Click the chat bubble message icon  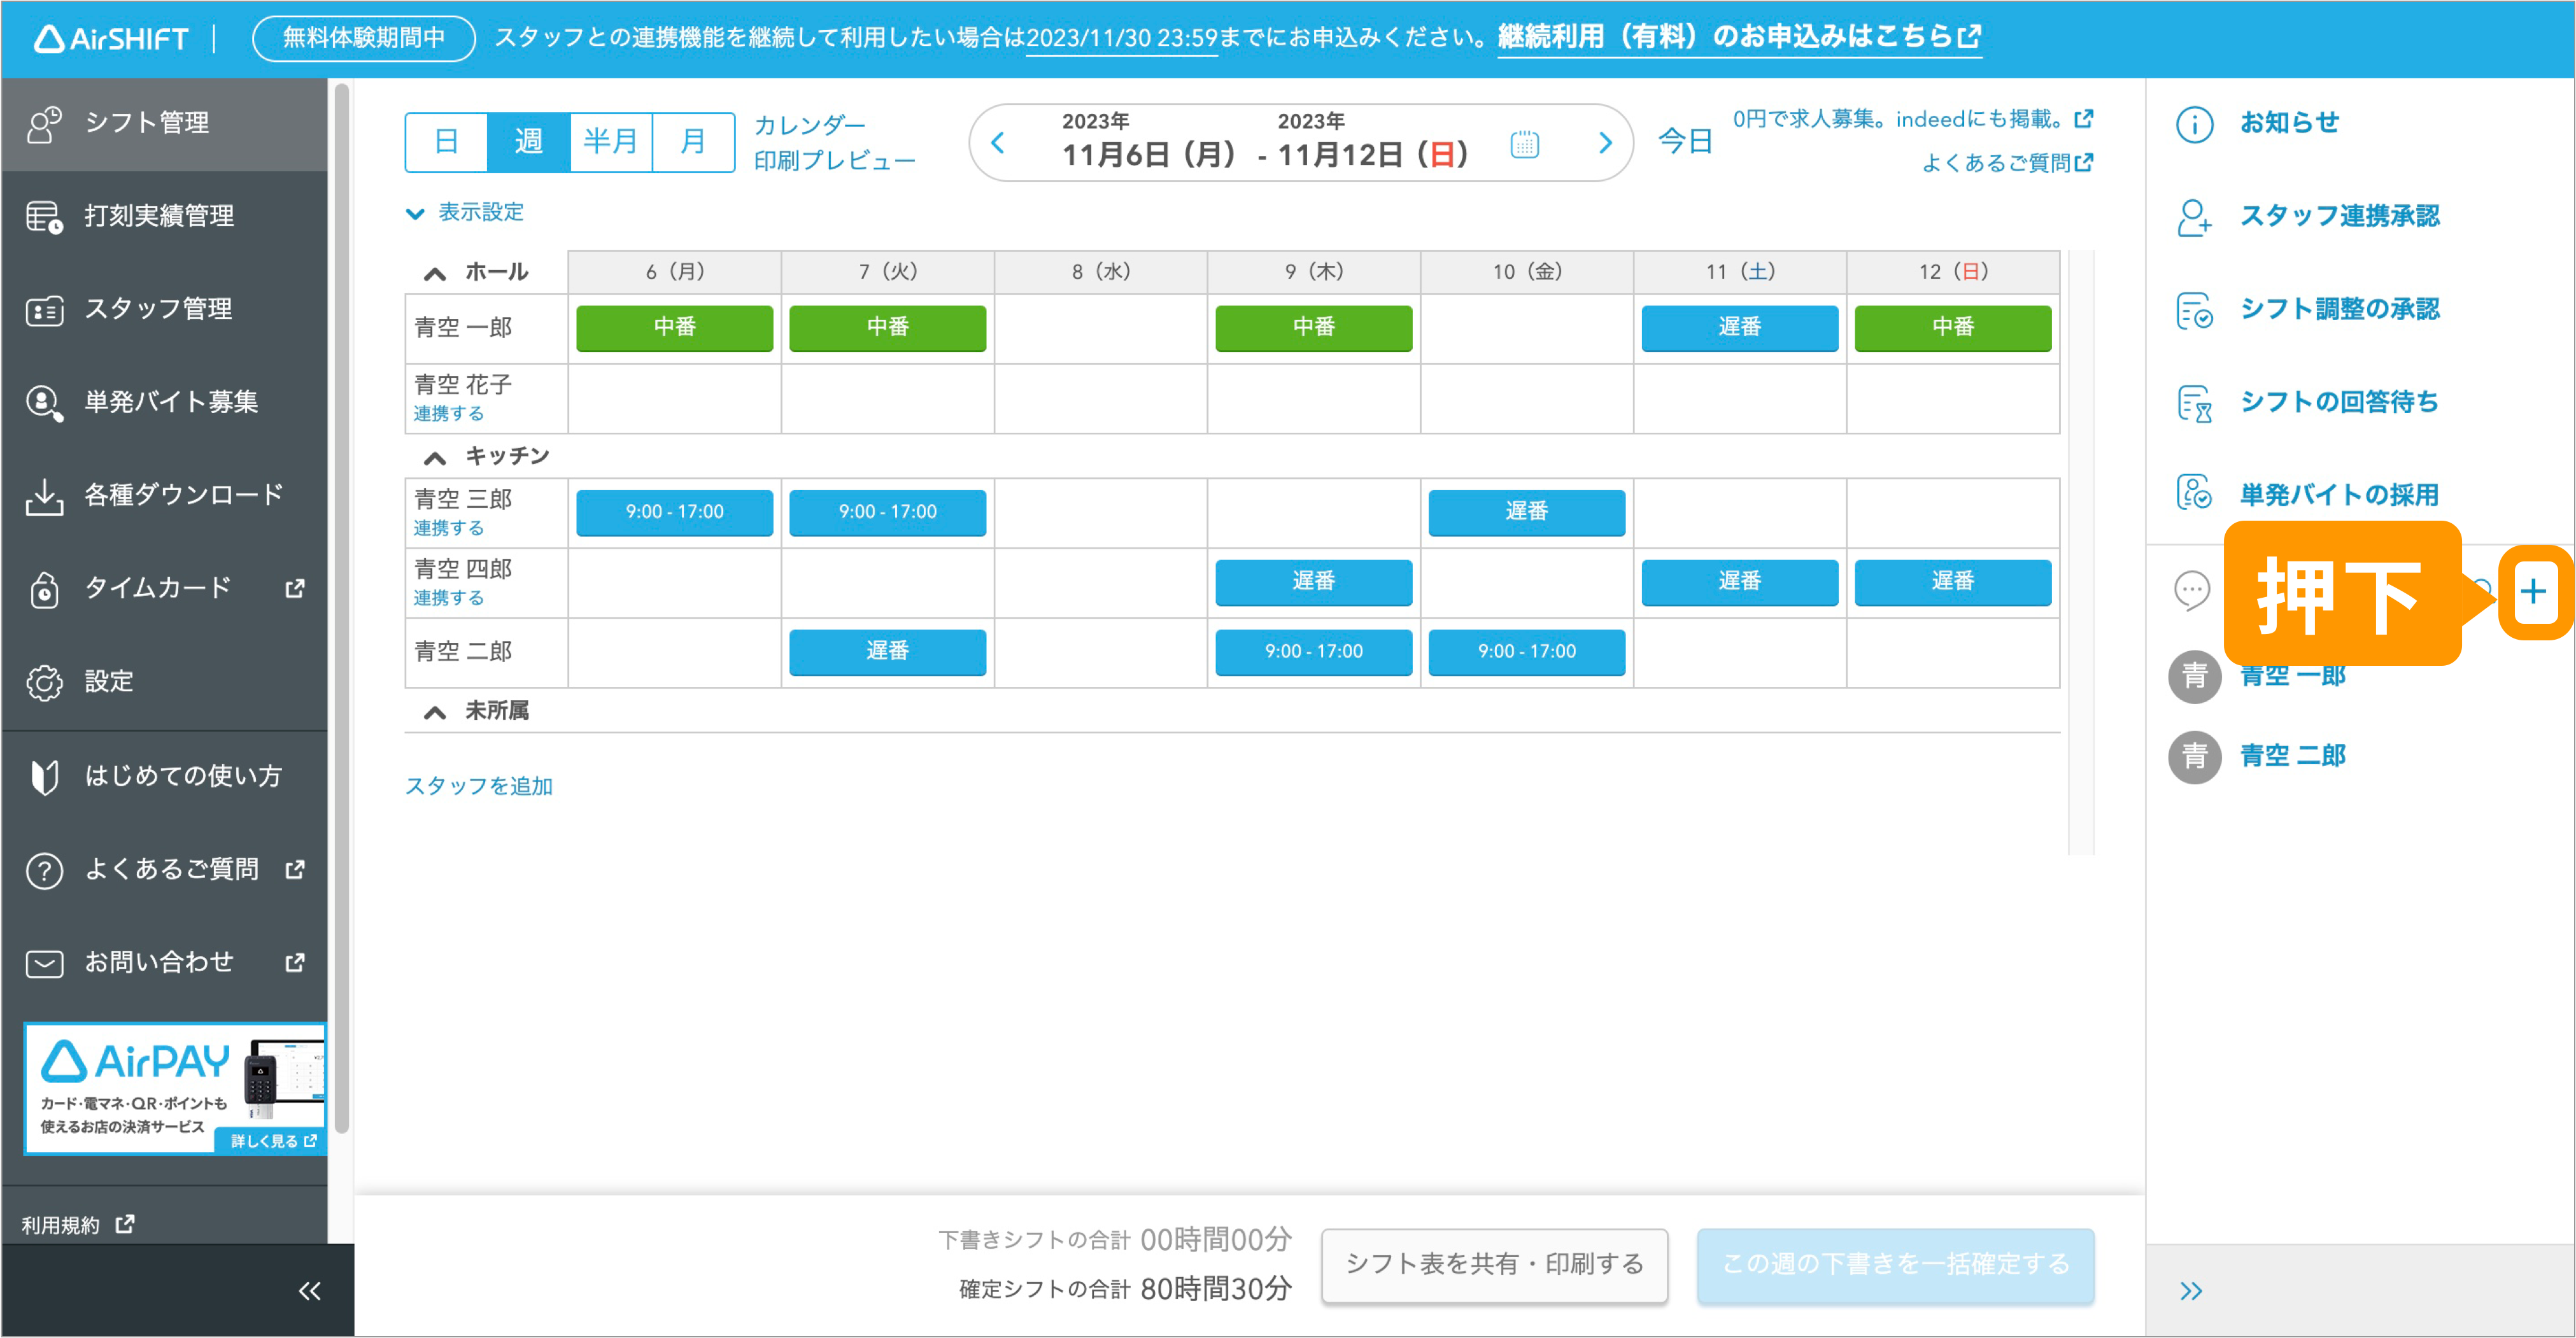pyautogui.click(x=2192, y=590)
